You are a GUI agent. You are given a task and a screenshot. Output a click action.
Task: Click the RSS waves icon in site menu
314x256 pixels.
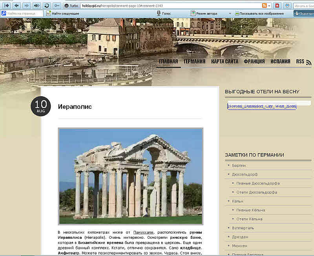click(x=309, y=62)
